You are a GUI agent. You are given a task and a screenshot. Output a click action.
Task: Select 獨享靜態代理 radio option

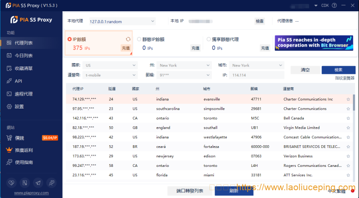click(x=209, y=39)
